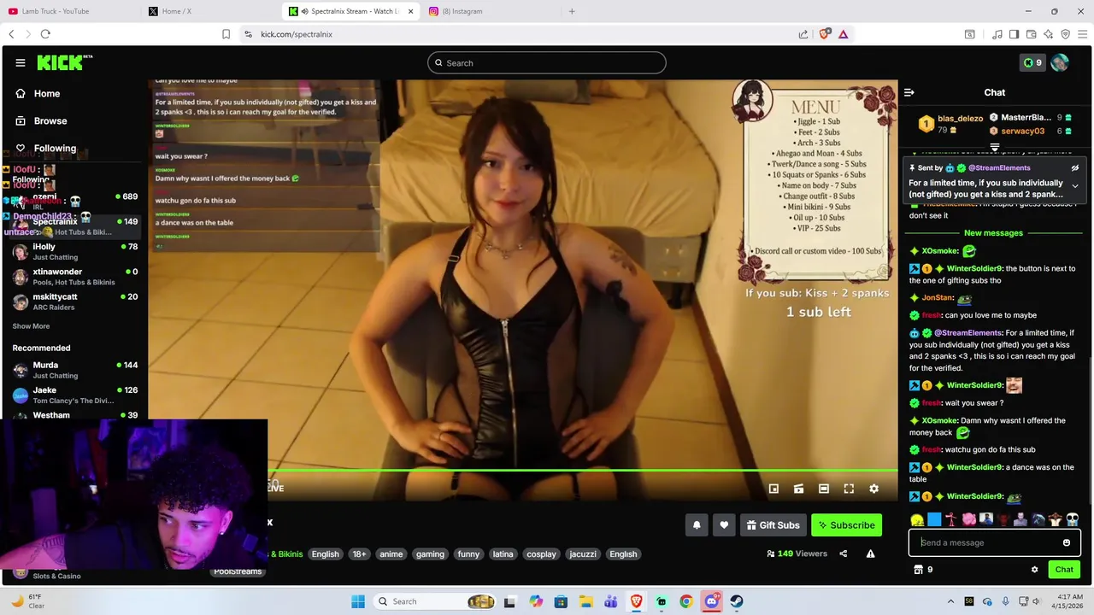1094x615 pixels.
Task: Open Discord from the taskbar
Action: tap(711, 601)
